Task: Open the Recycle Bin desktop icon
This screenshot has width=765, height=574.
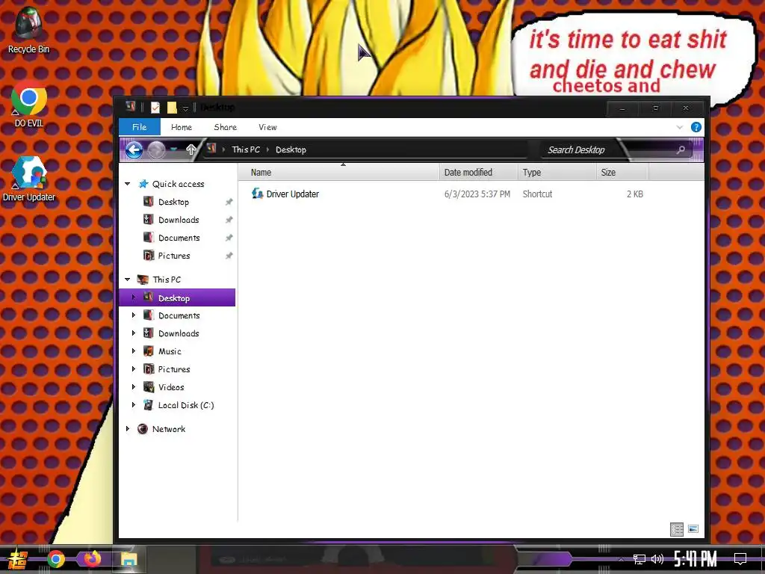Action: pyautogui.click(x=29, y=30)
